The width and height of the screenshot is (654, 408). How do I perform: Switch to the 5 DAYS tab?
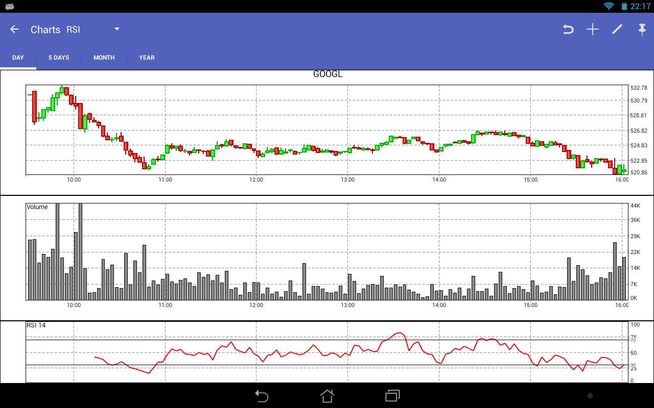(59, 58)
